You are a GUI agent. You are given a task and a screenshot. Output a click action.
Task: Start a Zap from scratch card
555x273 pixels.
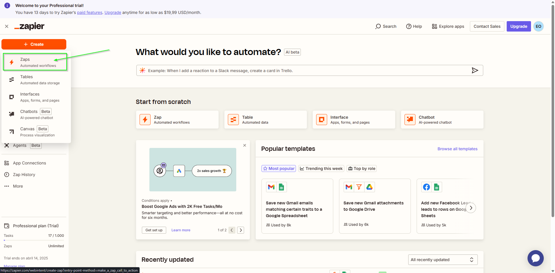coord(177,120)
